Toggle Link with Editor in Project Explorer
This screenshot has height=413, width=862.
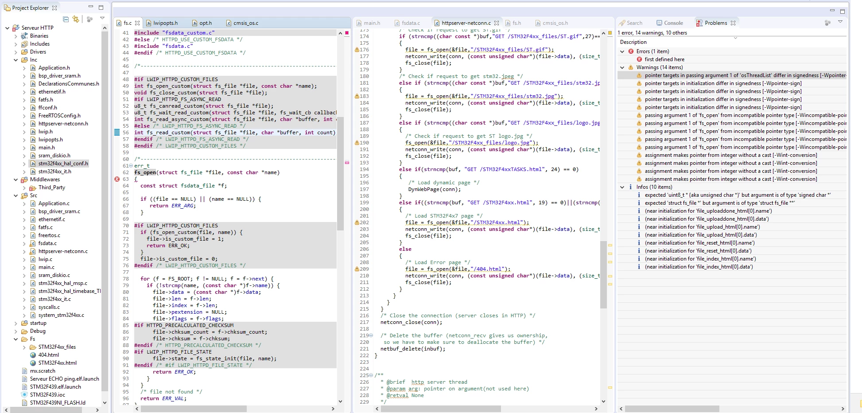pyautogui.click(x=76, y=19)
